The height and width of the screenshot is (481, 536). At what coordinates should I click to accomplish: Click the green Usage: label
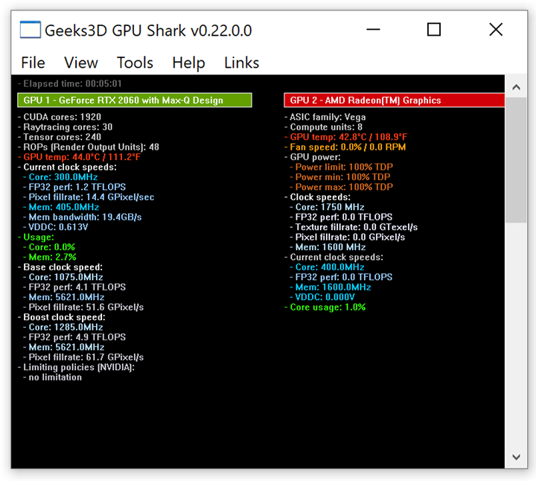[x=36, y=237]
